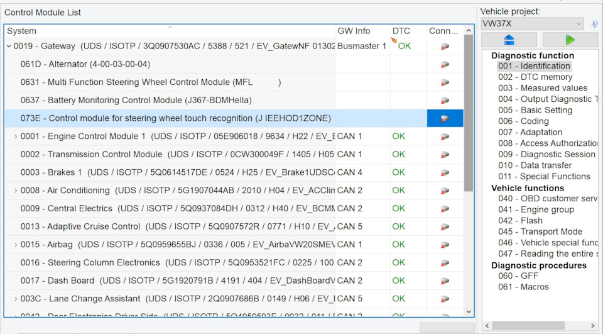Click connection icon for Brakes 1
Screen dimensions: 603x334
pos(445,172)
